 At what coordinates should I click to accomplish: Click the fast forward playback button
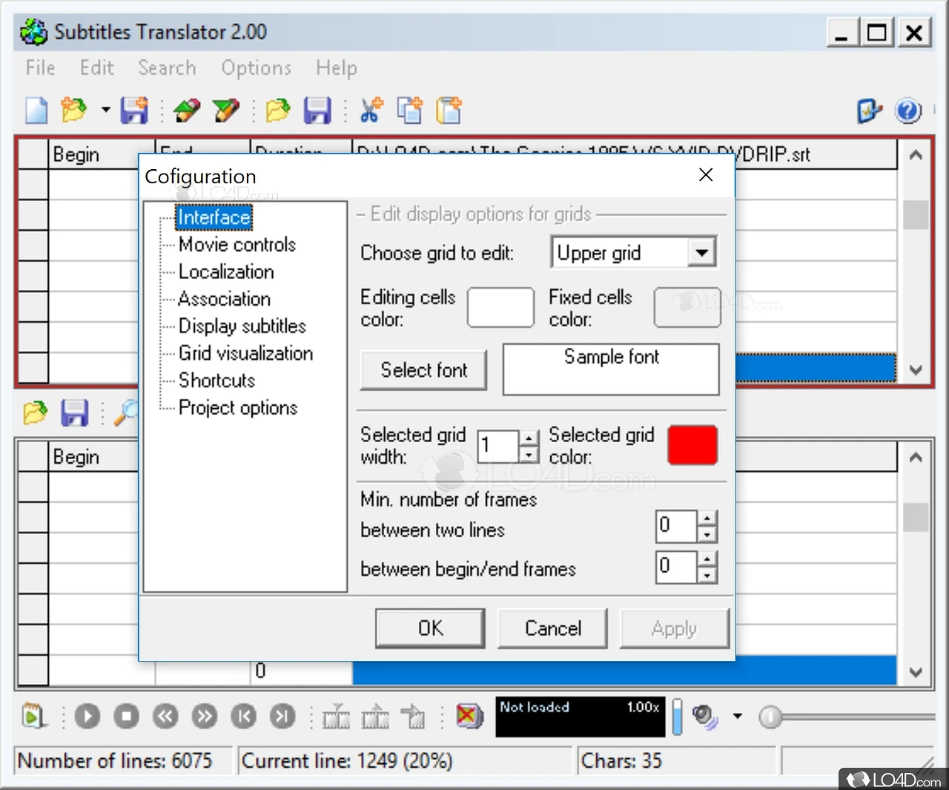click(205, 717)
